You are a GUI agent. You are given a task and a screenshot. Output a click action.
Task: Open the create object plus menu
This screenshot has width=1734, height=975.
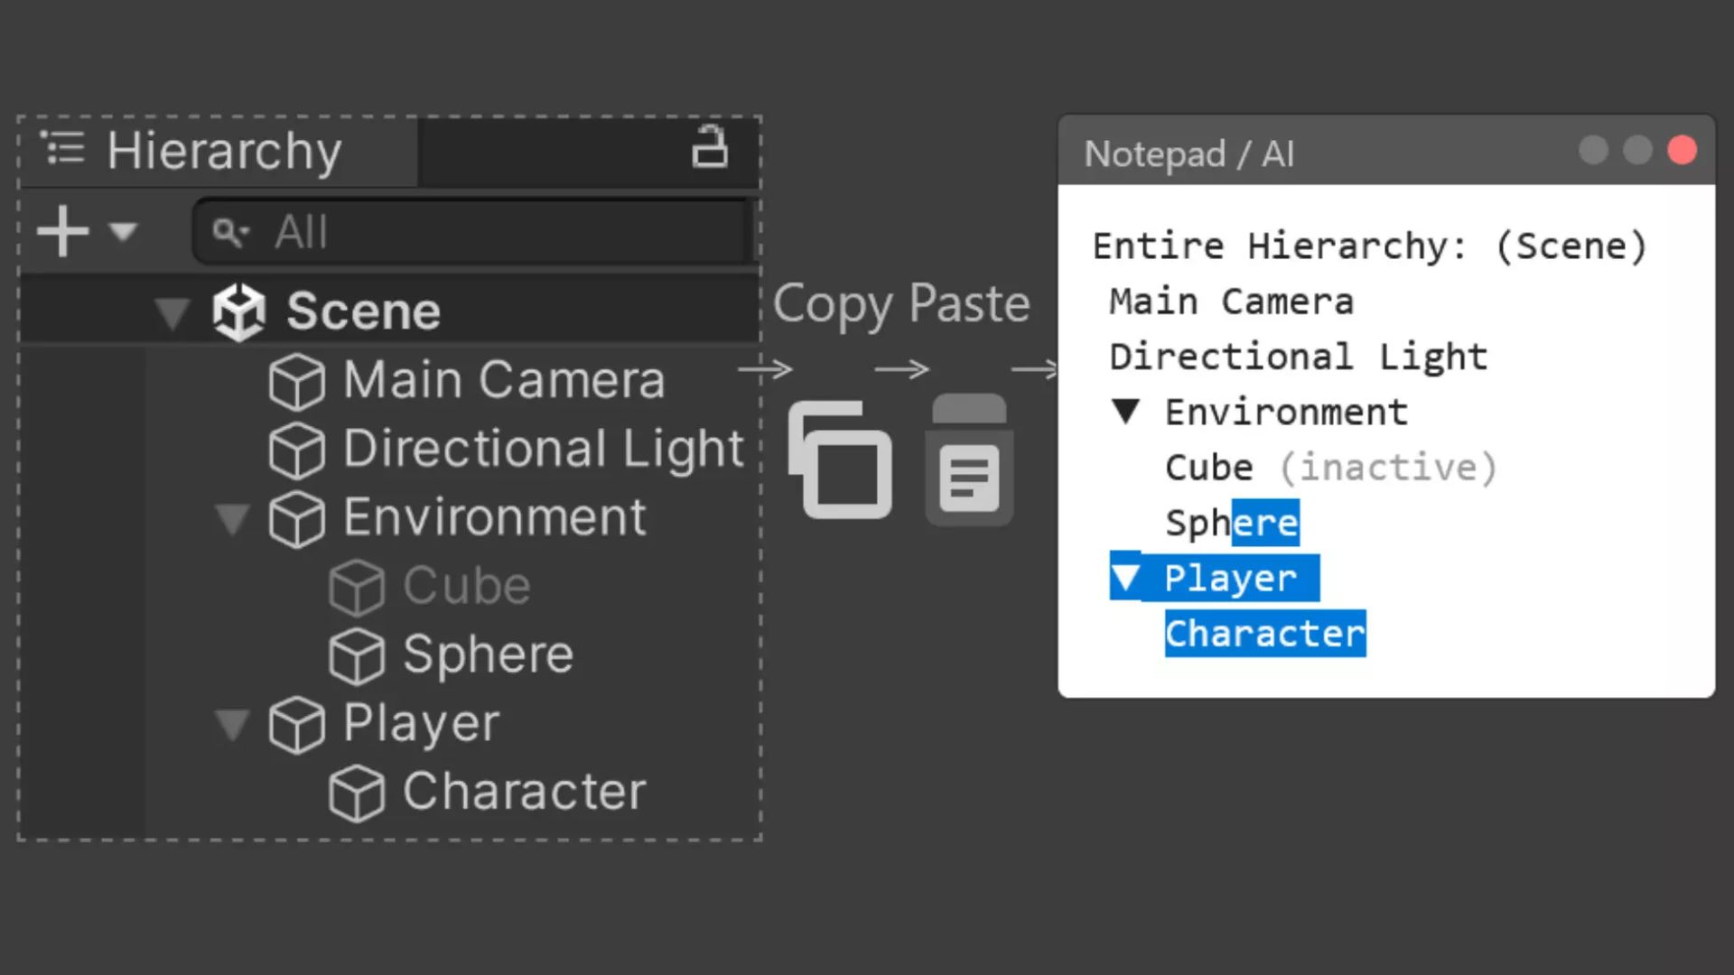(x=61, y=231)
